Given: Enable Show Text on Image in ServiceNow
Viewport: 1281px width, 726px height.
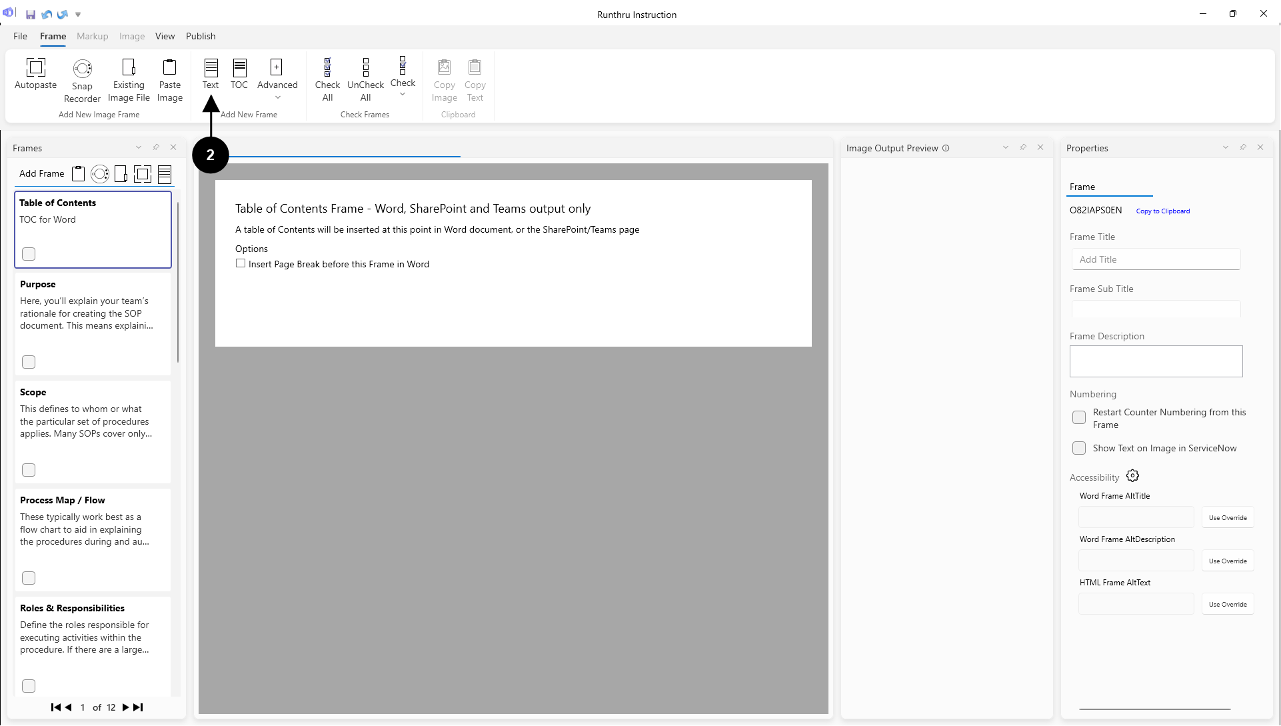Looking at the screenshot, I should (x=1079, y=448).
